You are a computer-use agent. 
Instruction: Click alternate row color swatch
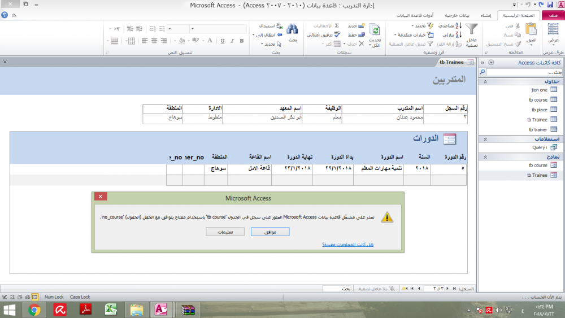point(114,41)
